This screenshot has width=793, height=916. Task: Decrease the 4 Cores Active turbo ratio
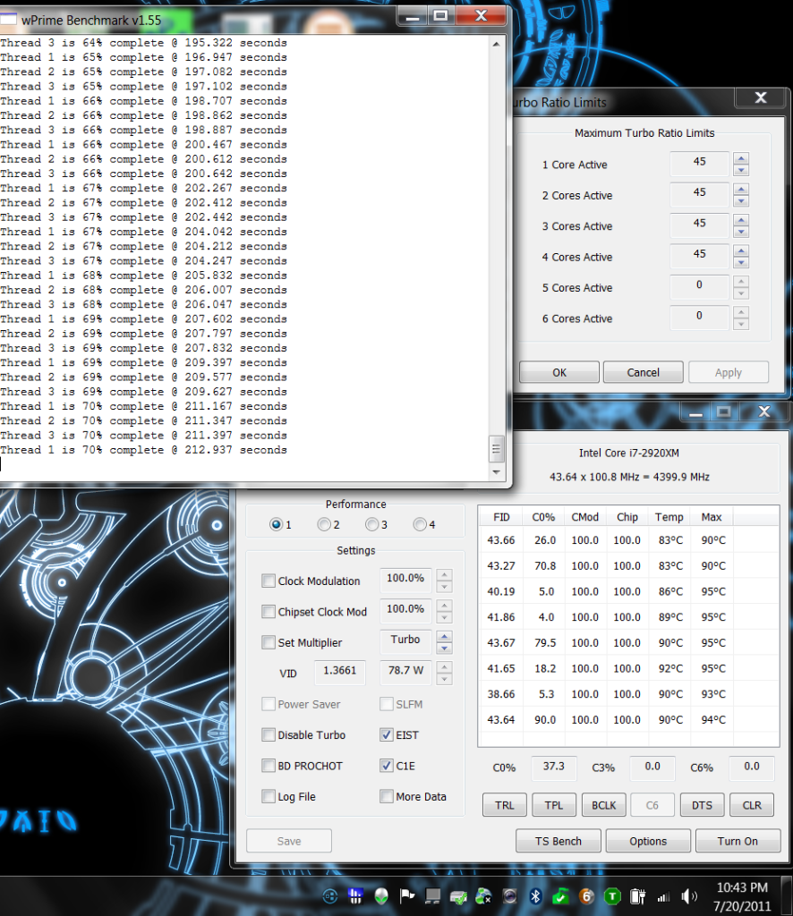coord(741,262)
